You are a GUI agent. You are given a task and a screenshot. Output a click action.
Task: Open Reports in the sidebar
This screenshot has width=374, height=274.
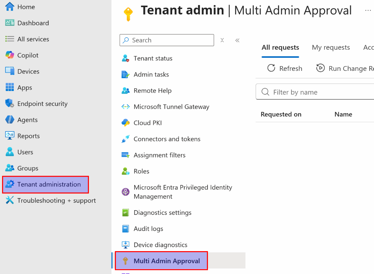click(x=29, y=136)
